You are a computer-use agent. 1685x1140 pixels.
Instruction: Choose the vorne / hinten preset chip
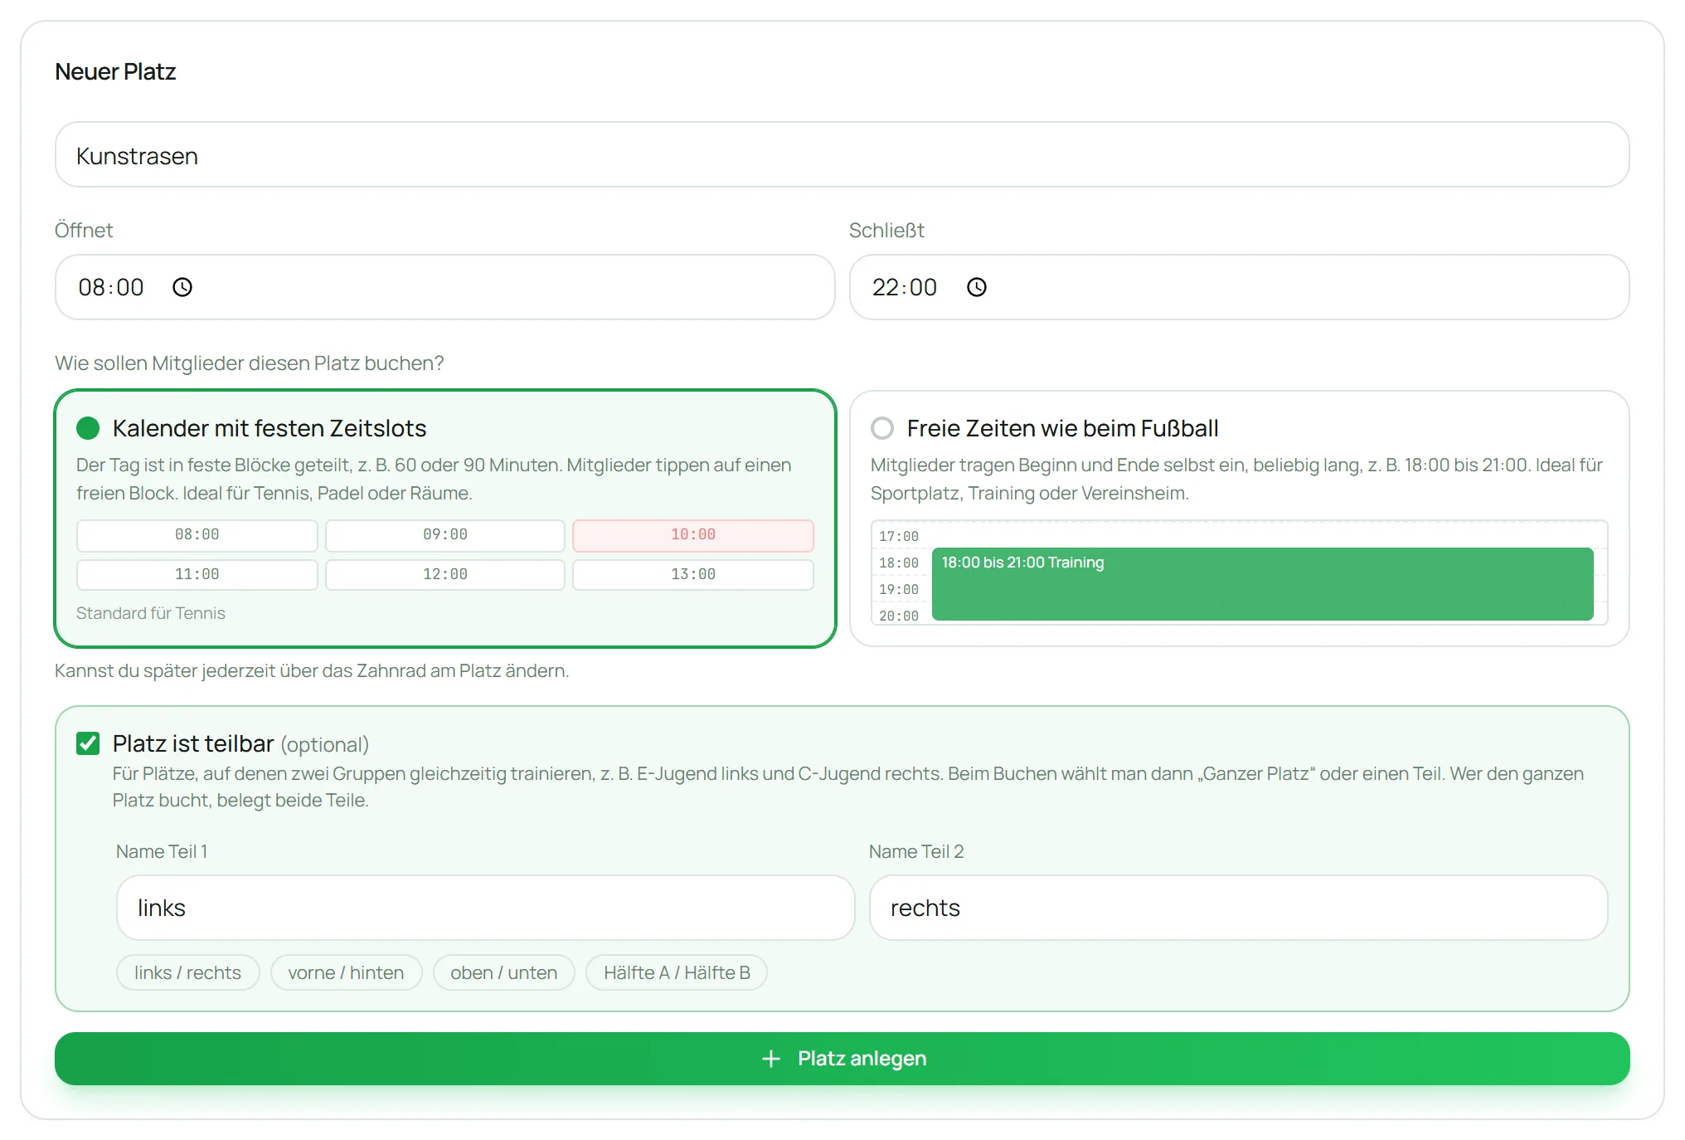coord(347,972)
